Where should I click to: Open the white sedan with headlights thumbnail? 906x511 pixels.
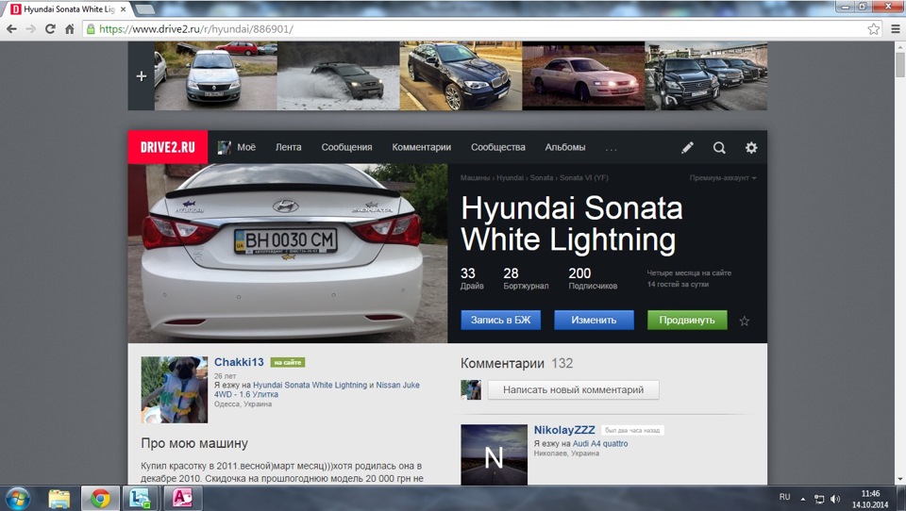[583, 75]
